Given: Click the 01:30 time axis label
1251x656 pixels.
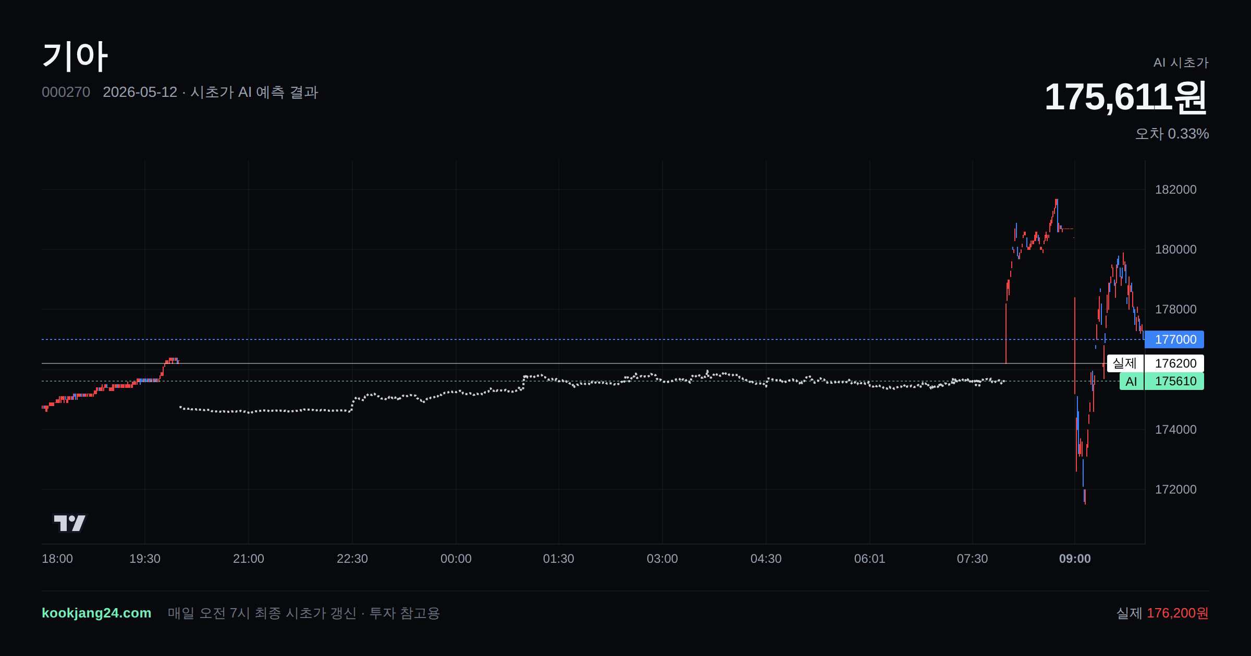Looking at the screenshot, I should pyautogui.click(x=559, y=559).
